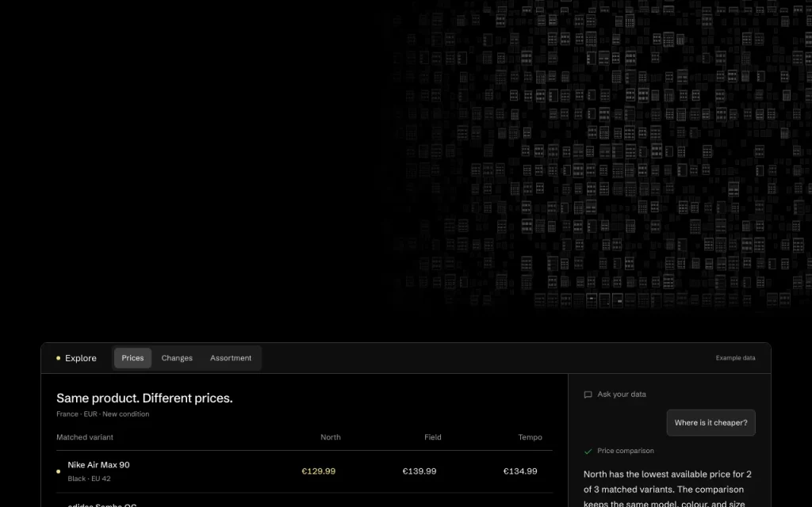This screenshot has width=812, height=507.
Task: Click the 'Same product. Different prices.' heading
Action: 144,398
